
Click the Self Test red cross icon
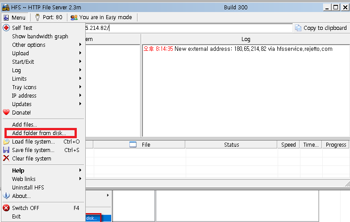point(6,28)
